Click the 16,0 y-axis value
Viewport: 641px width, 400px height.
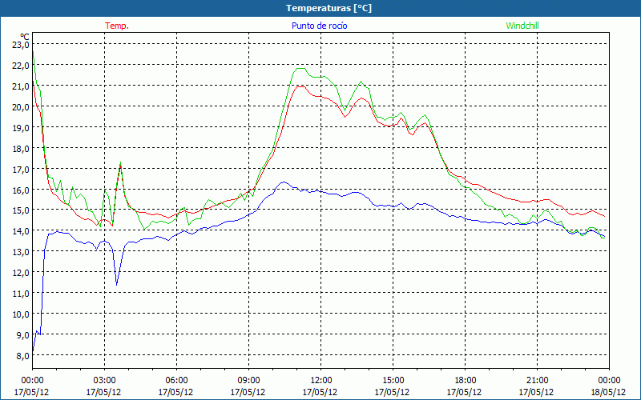click(21, 190)
